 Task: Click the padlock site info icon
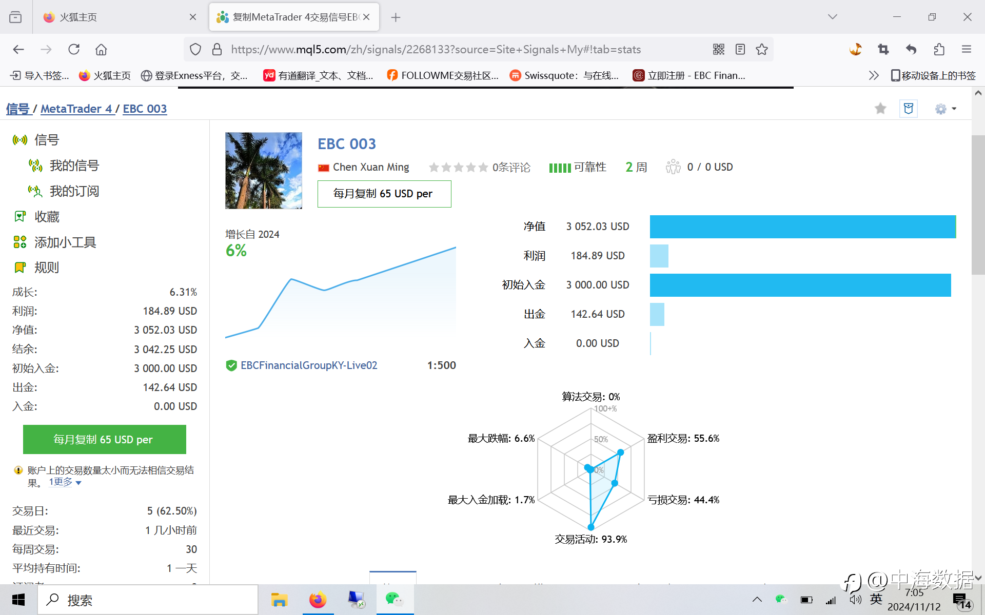[x=217, y=49]
